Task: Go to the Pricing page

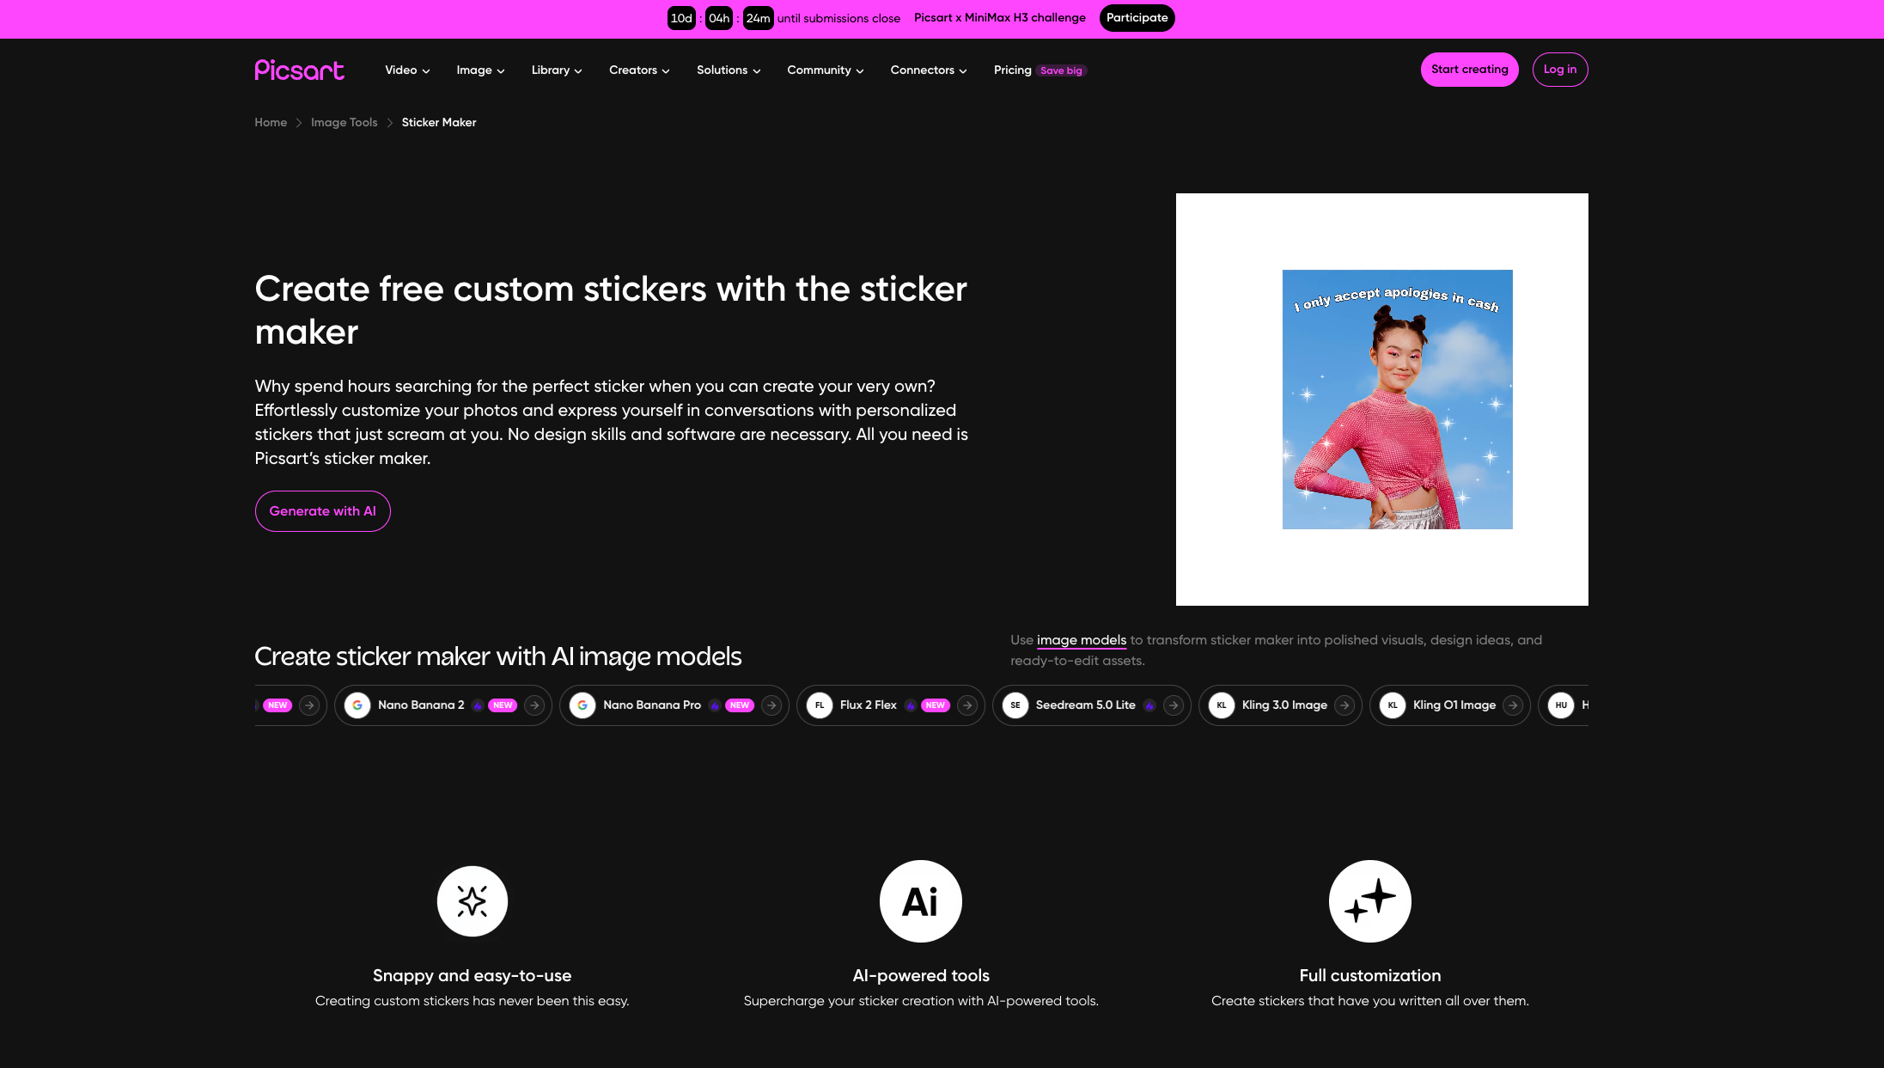Action: [1013, 70]
